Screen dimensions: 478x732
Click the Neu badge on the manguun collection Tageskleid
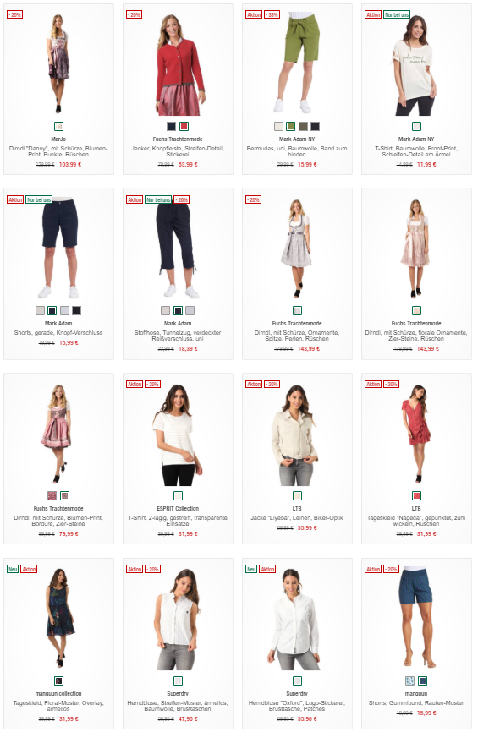coord(13,569)
